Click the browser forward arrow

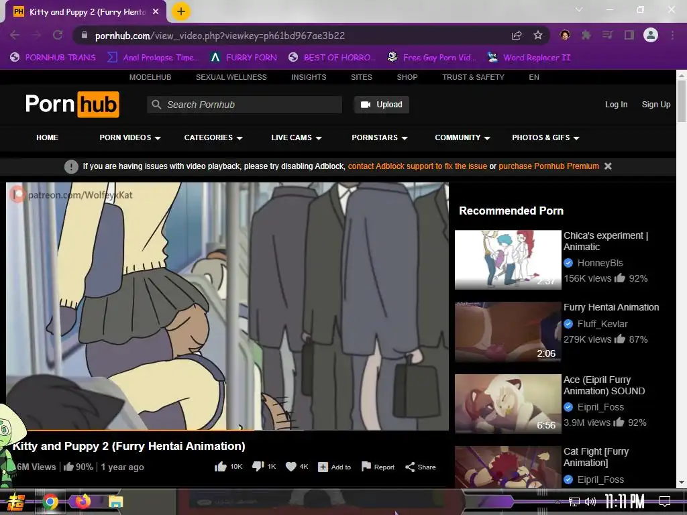36,35
